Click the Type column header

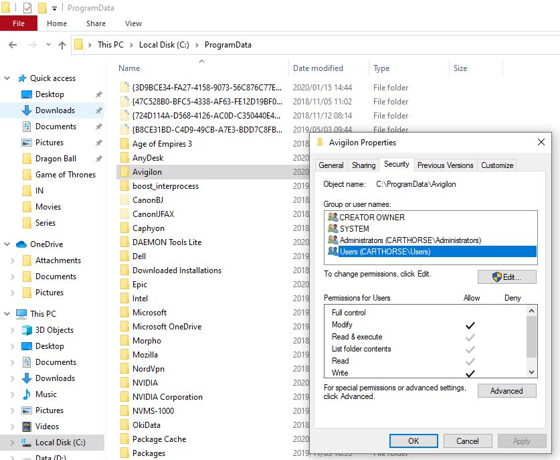pos(409,68)
